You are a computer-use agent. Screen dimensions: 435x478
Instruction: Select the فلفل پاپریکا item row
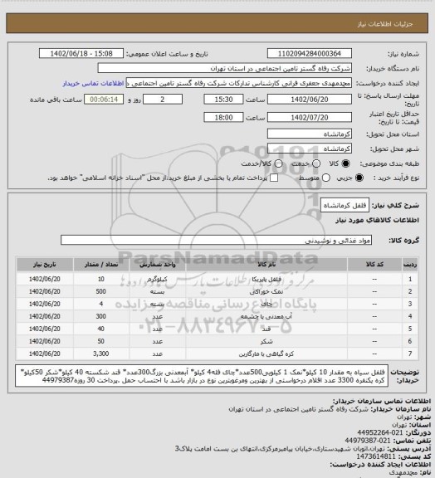[x=217, y=279]
